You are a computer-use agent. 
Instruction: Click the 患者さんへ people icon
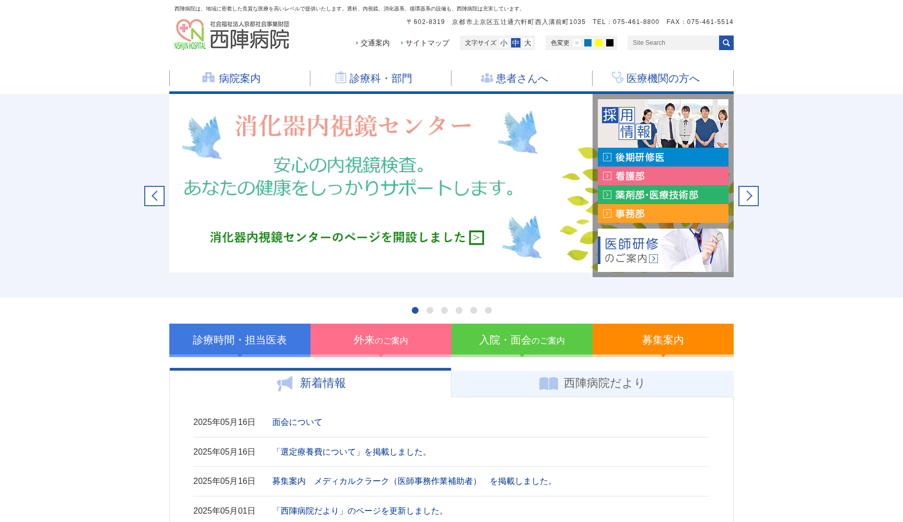coord(487,78)
